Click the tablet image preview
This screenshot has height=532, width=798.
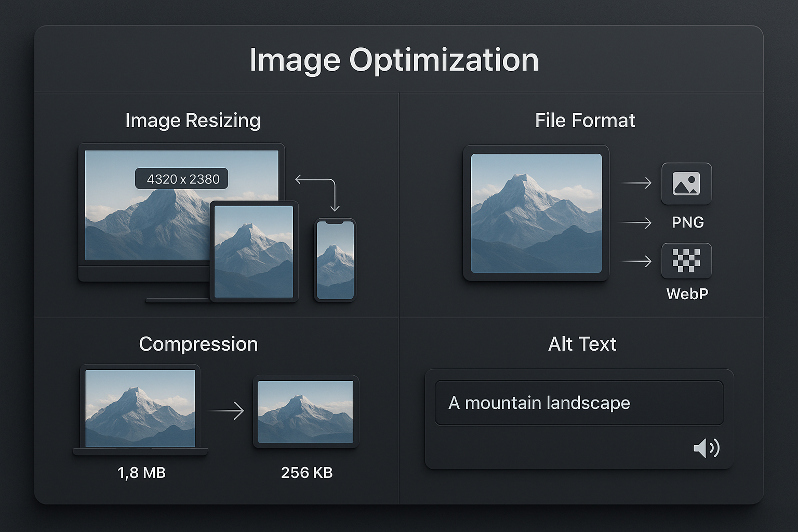pyautogui.click(x=254, y=252)
